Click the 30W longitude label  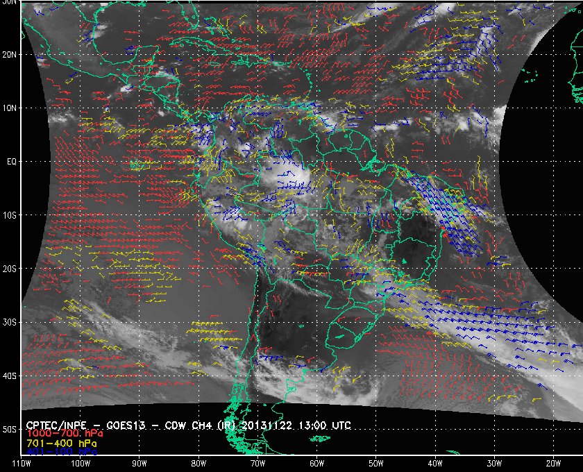coord(494,464)
